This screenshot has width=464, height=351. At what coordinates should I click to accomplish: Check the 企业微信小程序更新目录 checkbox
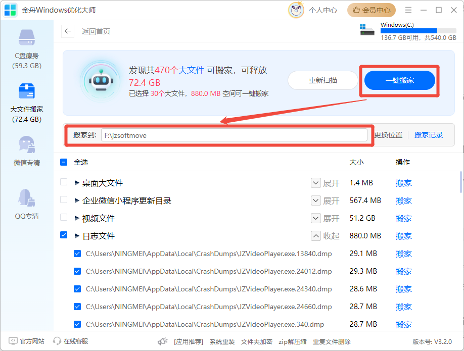pos(64,199)
